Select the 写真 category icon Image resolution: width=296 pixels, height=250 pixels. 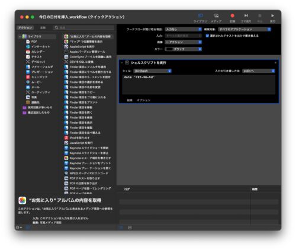click(28, 97)
